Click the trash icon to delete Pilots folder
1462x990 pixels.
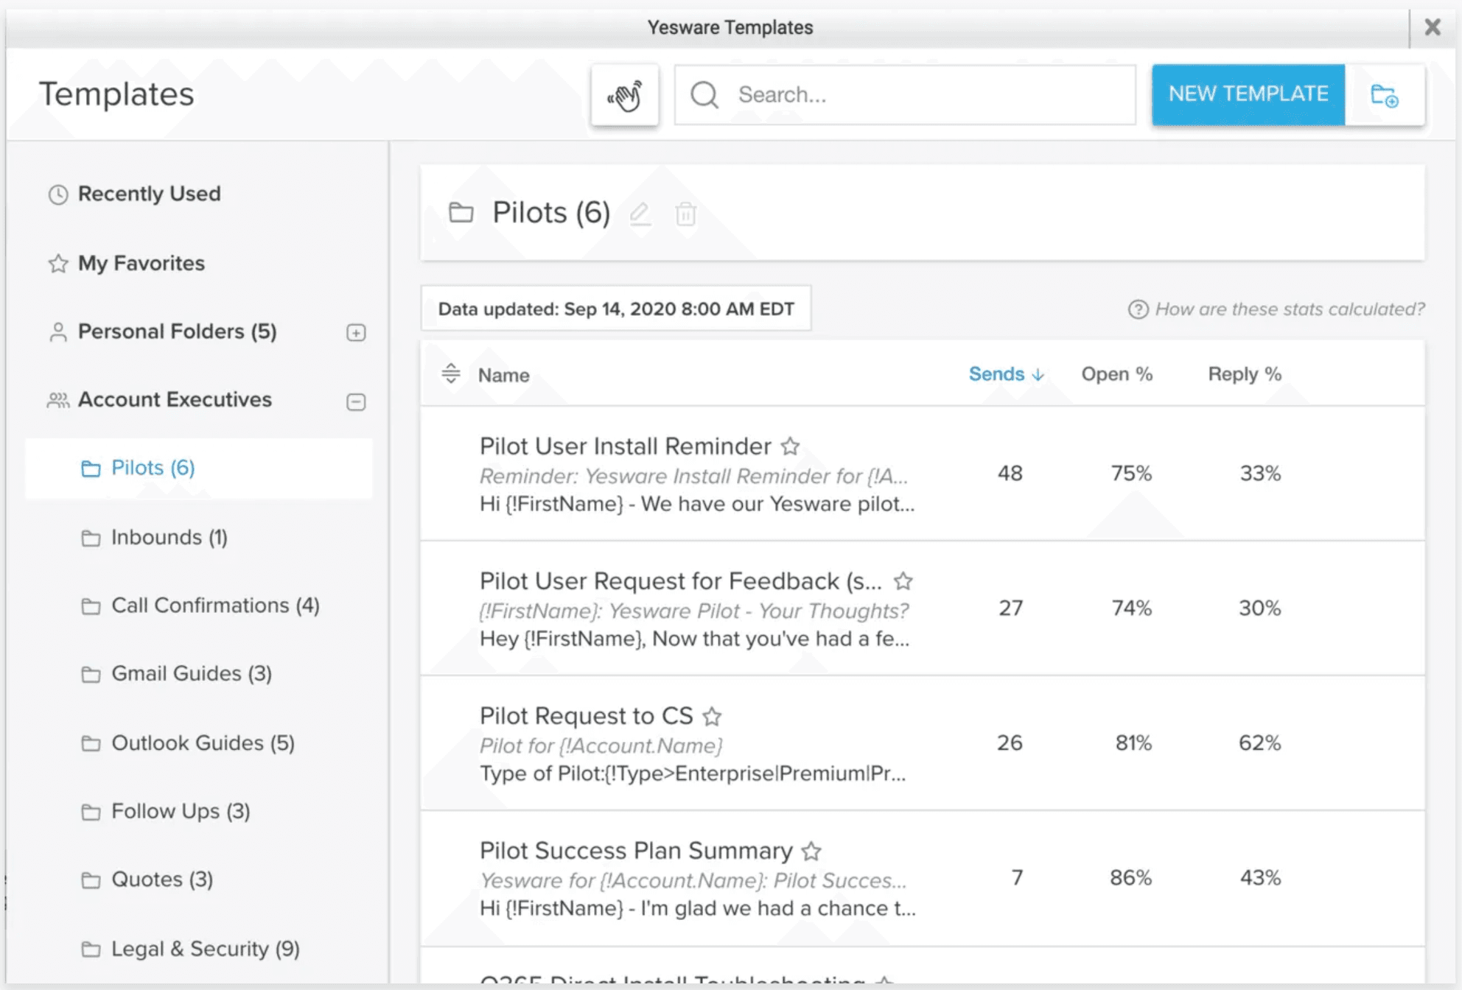[x=685, y=214]
